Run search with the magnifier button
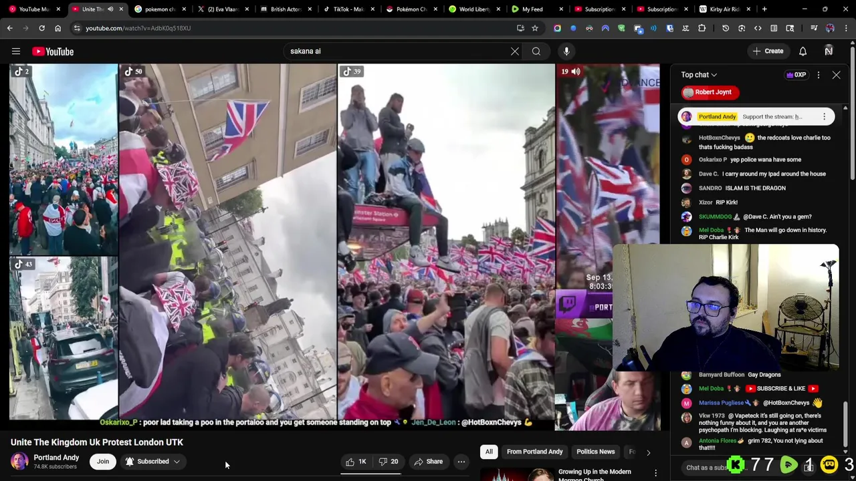Viewport: 856px width, 481px height. click(x=536, y=51)
